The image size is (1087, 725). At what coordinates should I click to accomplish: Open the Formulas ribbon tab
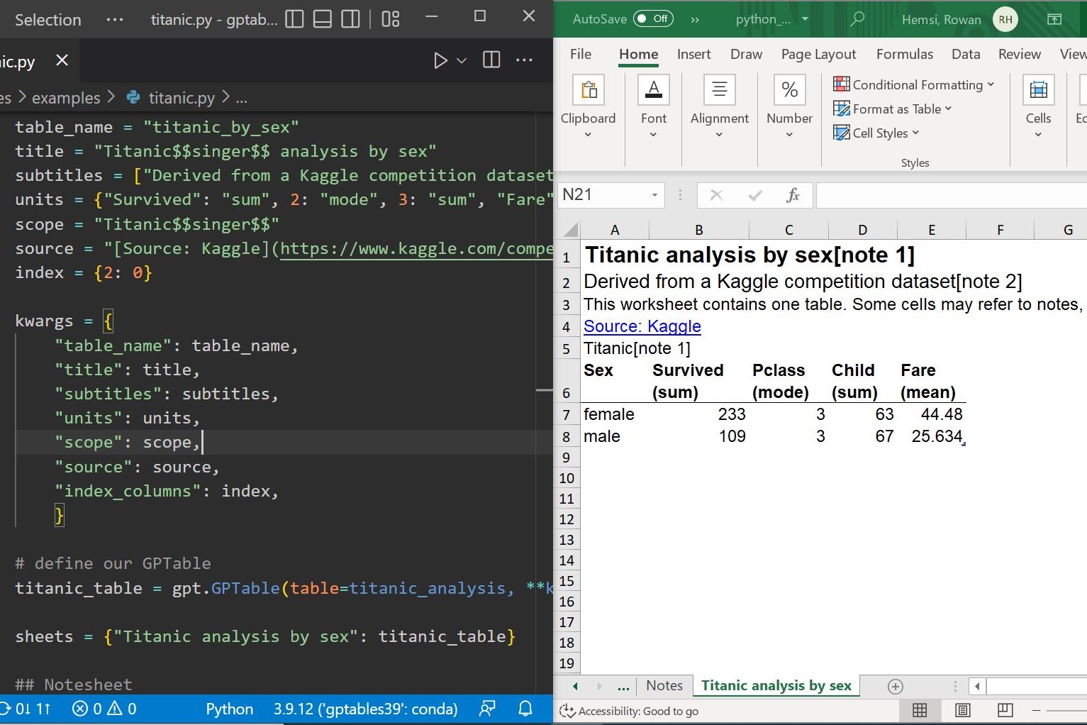click(x=904, y=55)
